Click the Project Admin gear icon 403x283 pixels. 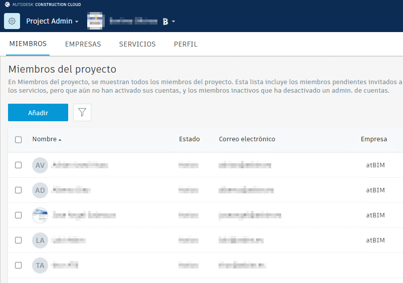click(x=12, y=21)
